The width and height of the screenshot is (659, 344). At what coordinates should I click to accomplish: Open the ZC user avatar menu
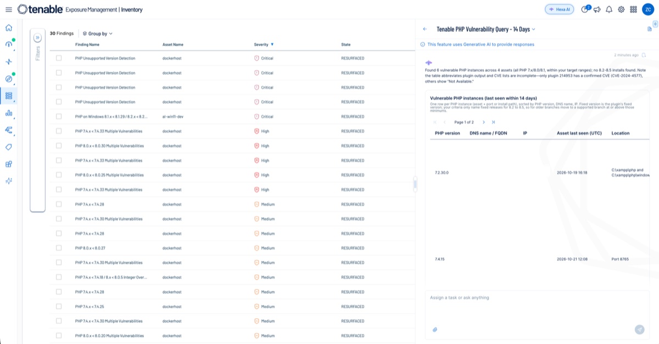(x=647, y=9)
